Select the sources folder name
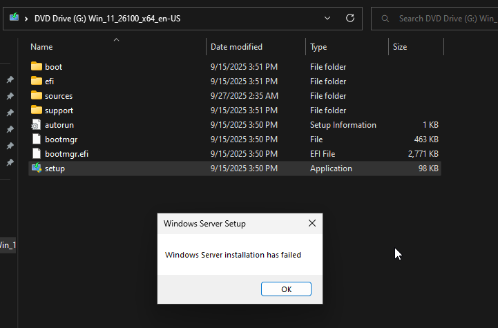Viewport: 498px width, 328px height. (59, 96)
